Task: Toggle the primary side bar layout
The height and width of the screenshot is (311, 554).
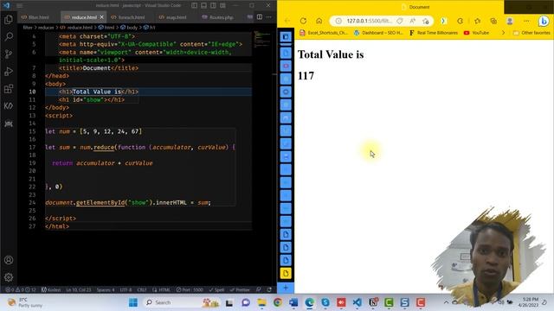Action: point(194,5)
